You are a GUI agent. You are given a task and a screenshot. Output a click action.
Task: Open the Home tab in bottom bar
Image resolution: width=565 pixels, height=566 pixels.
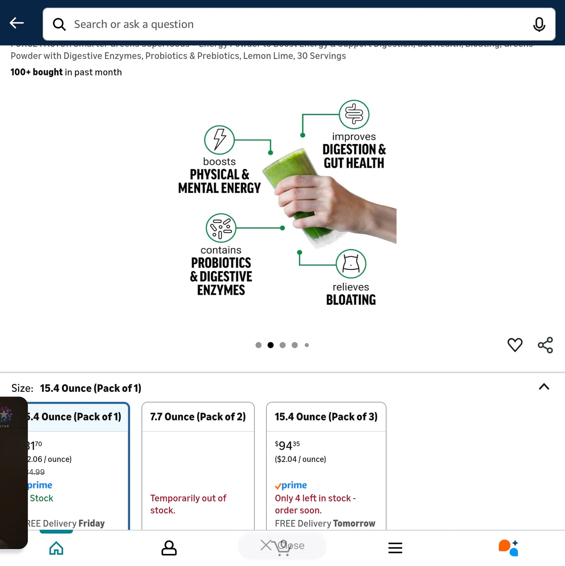(x=56, y=548)
